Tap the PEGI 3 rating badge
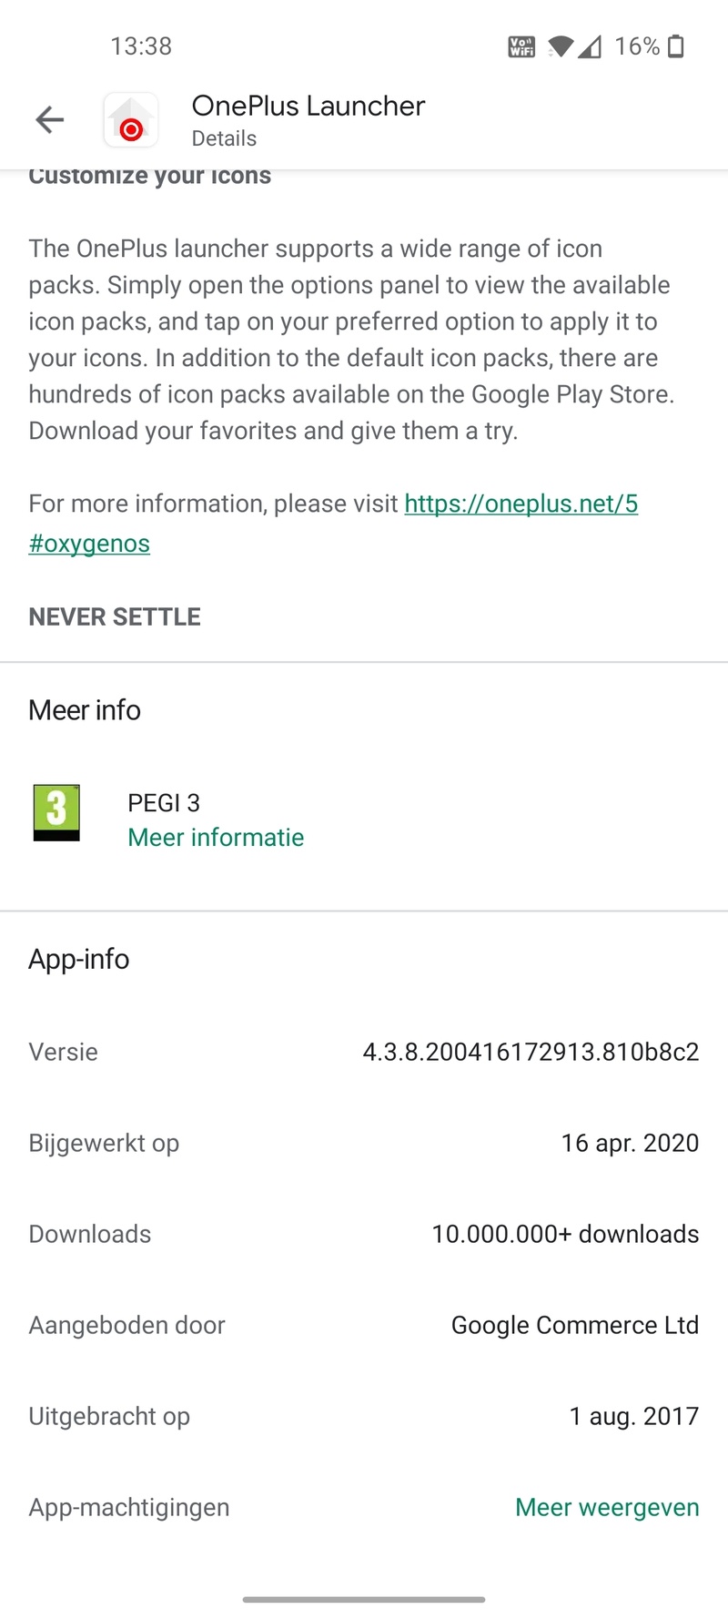 [56, 812]
